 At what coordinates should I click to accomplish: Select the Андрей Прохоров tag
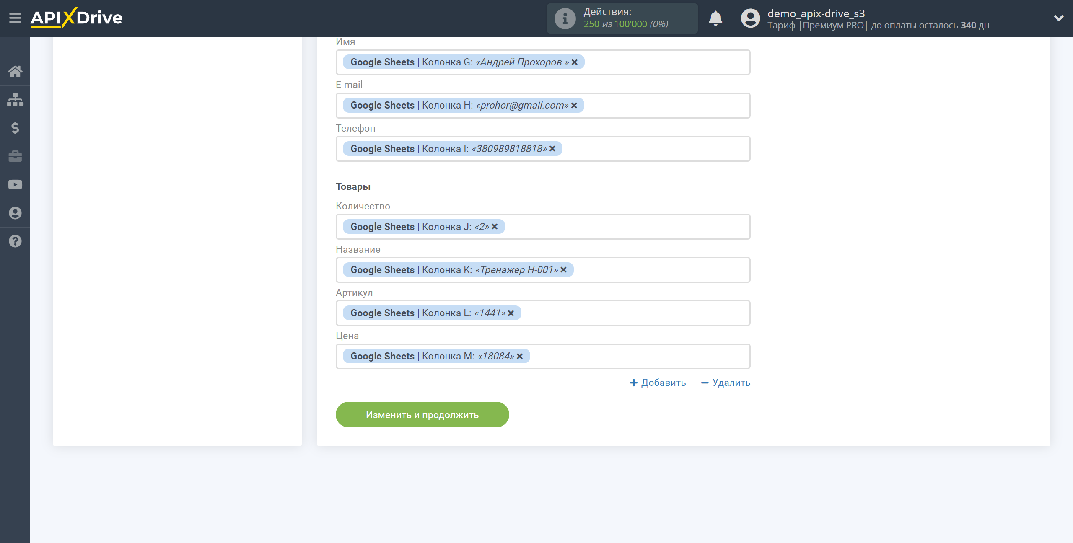tap(463, 62)
